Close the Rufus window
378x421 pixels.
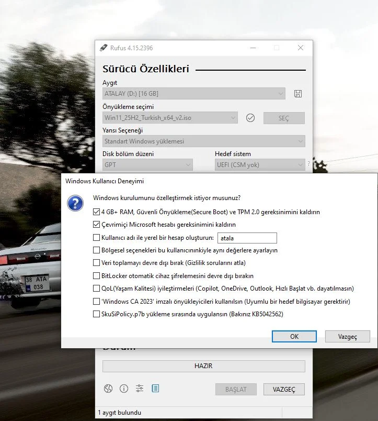(301, 48)
